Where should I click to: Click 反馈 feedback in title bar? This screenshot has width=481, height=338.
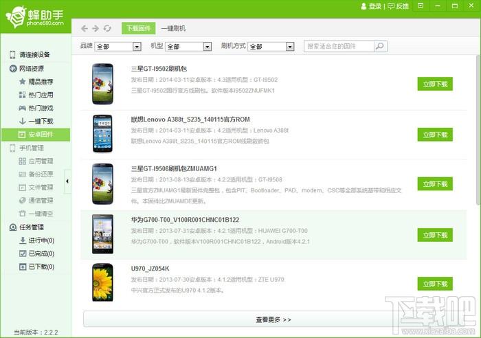(x=398, y=6)
